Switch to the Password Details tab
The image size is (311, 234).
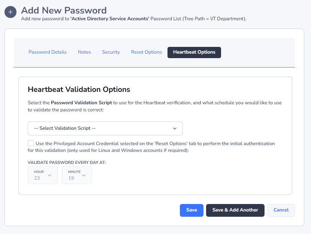(48, 52)
